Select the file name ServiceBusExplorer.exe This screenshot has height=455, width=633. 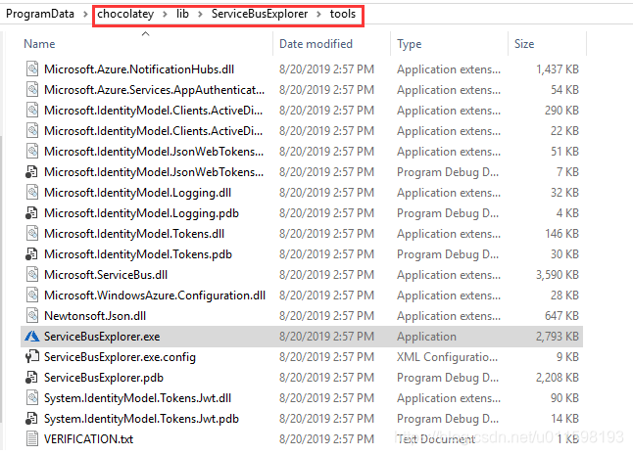click(x=102, y=337)
